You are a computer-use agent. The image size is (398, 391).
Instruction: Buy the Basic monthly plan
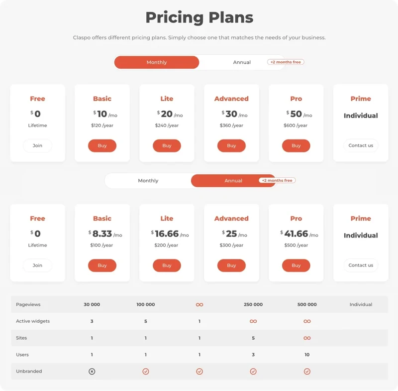(x=102, y=145)
